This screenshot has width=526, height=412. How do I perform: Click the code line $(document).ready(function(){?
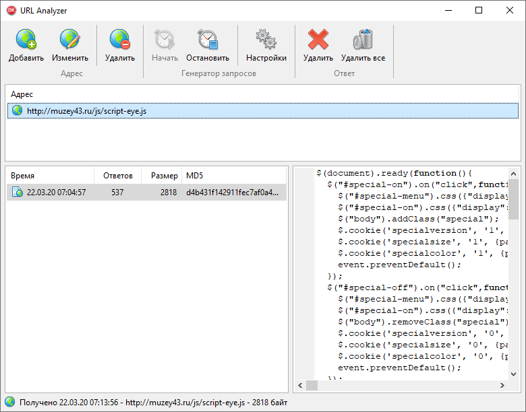pos(394,173)
